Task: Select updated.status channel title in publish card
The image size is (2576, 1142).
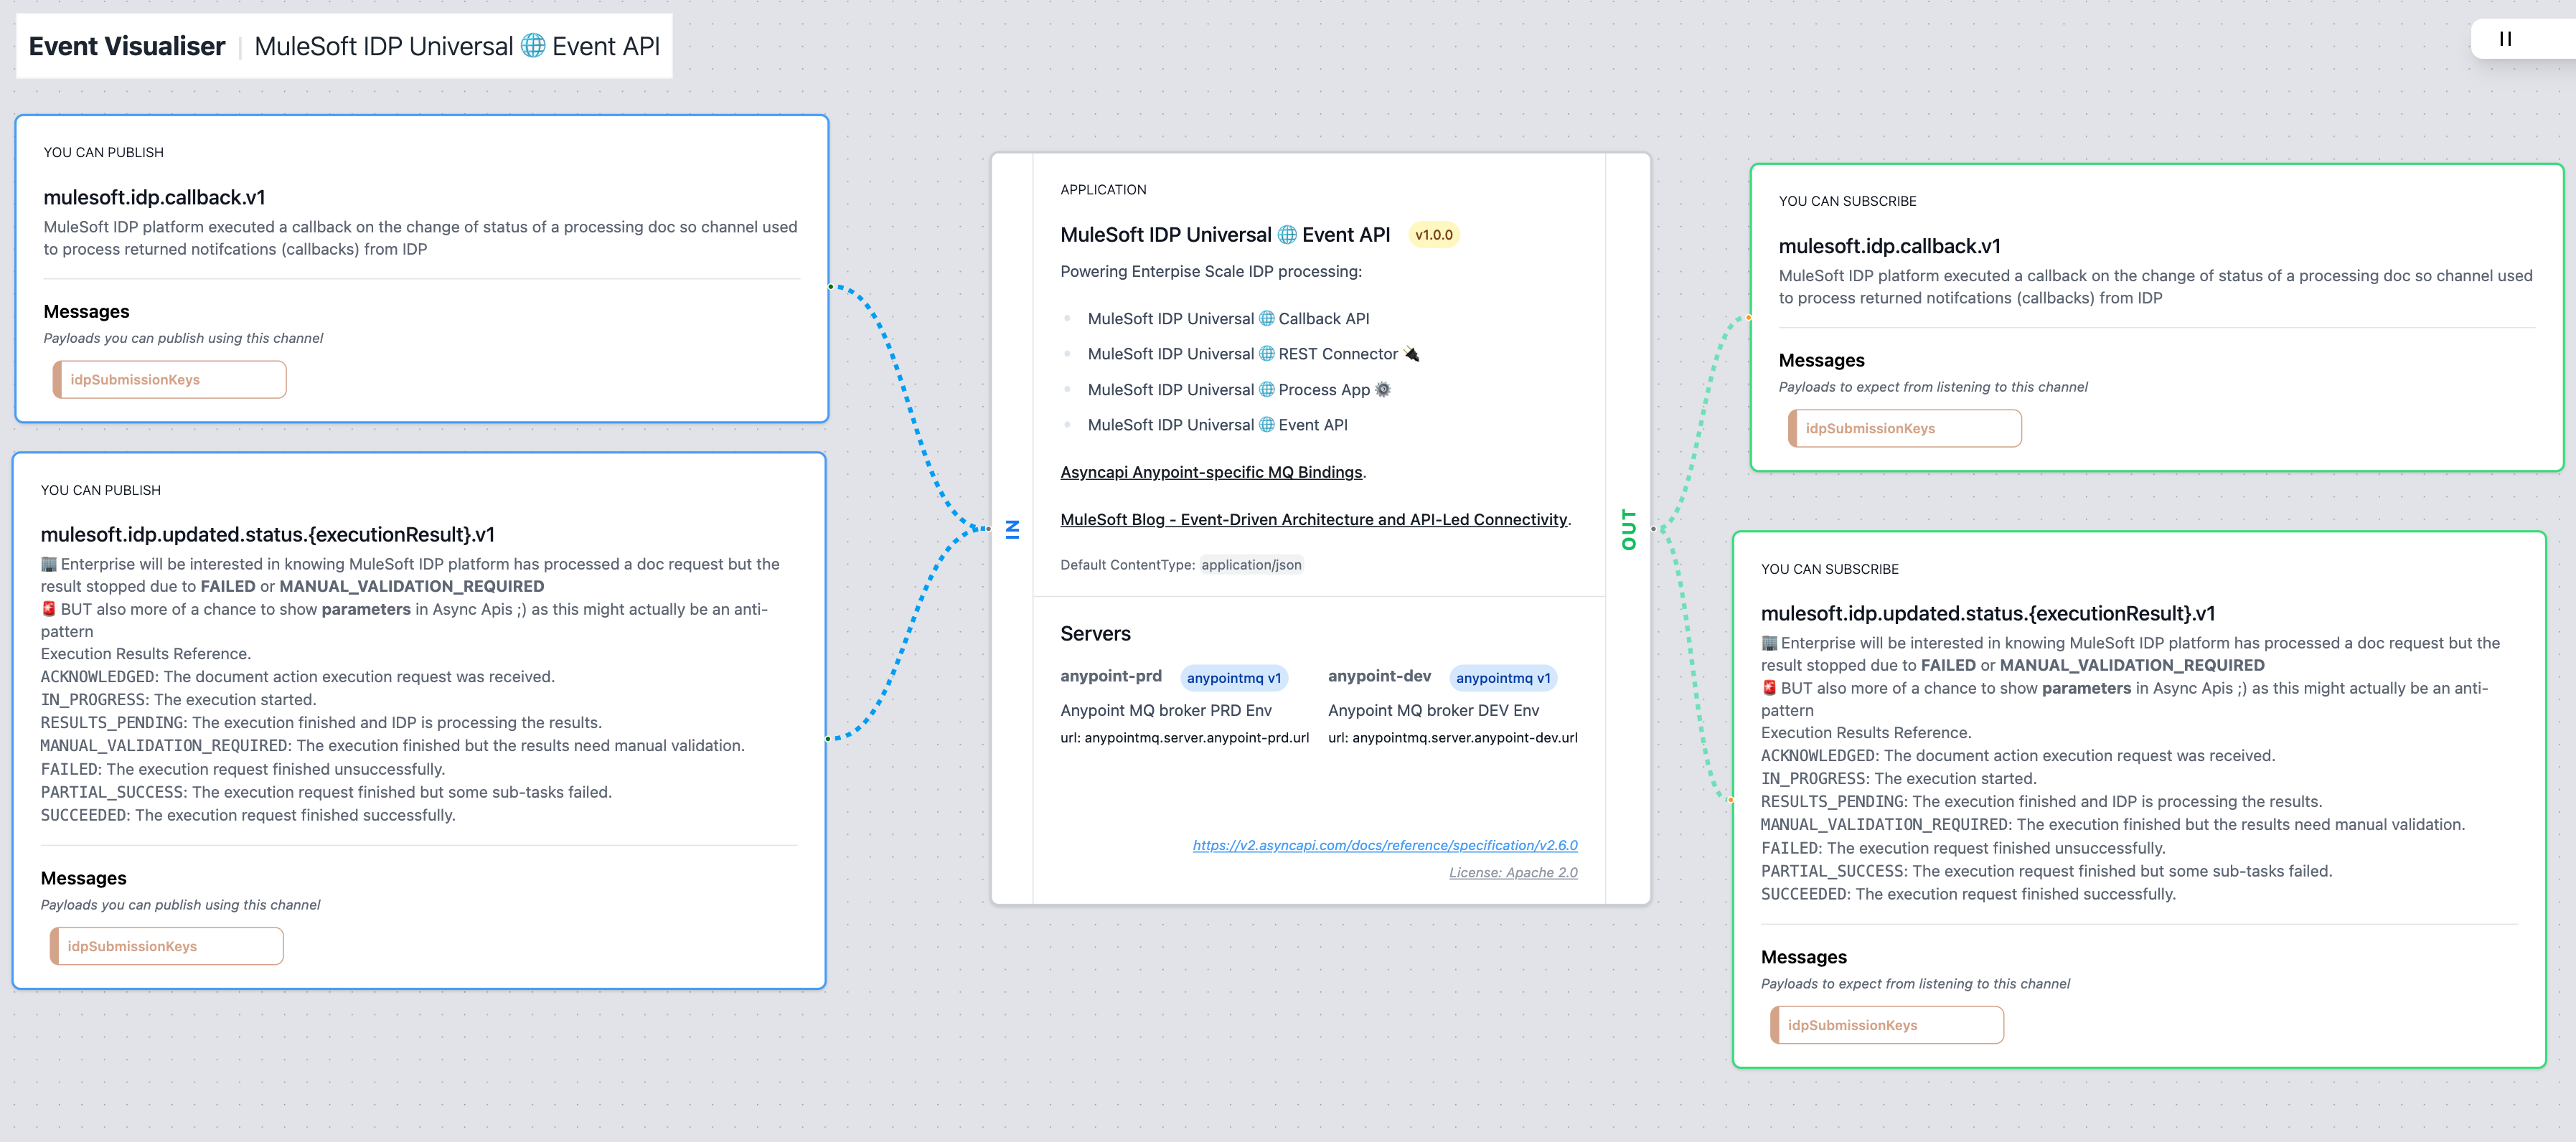Action: click(x=267, y=535)
